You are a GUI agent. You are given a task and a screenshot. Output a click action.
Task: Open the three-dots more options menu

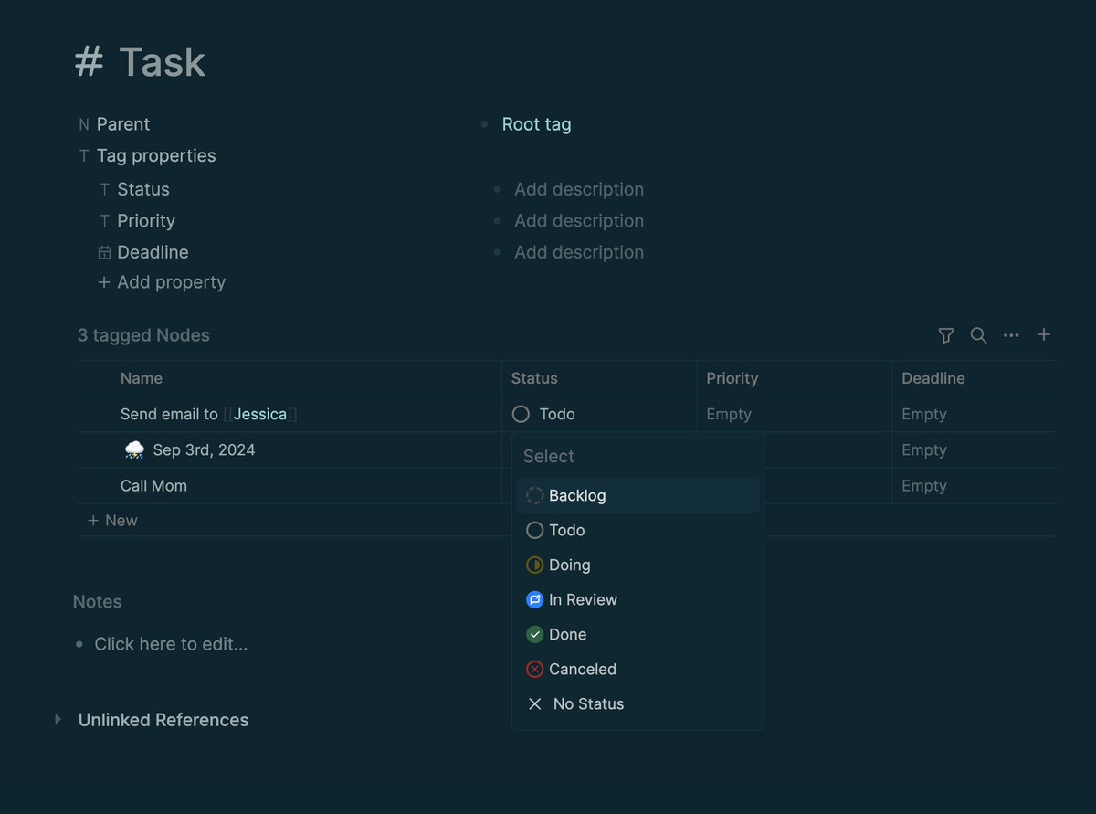1011,335
